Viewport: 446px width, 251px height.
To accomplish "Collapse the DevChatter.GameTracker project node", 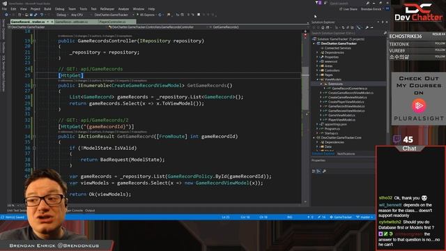I will click(x=314, y=43).
